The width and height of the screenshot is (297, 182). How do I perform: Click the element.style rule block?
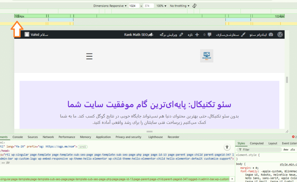tap(248, 157)
